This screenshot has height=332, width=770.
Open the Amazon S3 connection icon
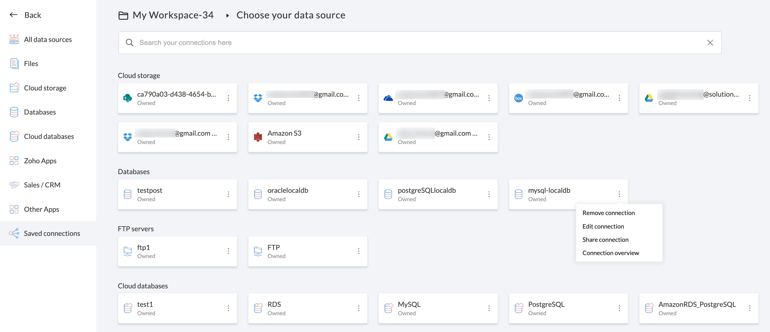258,137
